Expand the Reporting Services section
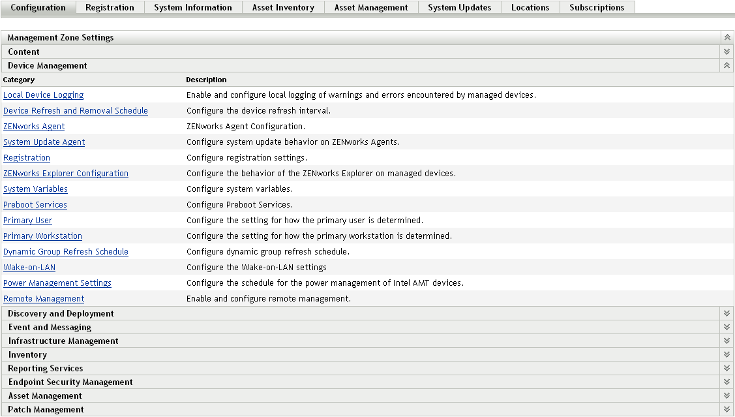 (726, 367)
